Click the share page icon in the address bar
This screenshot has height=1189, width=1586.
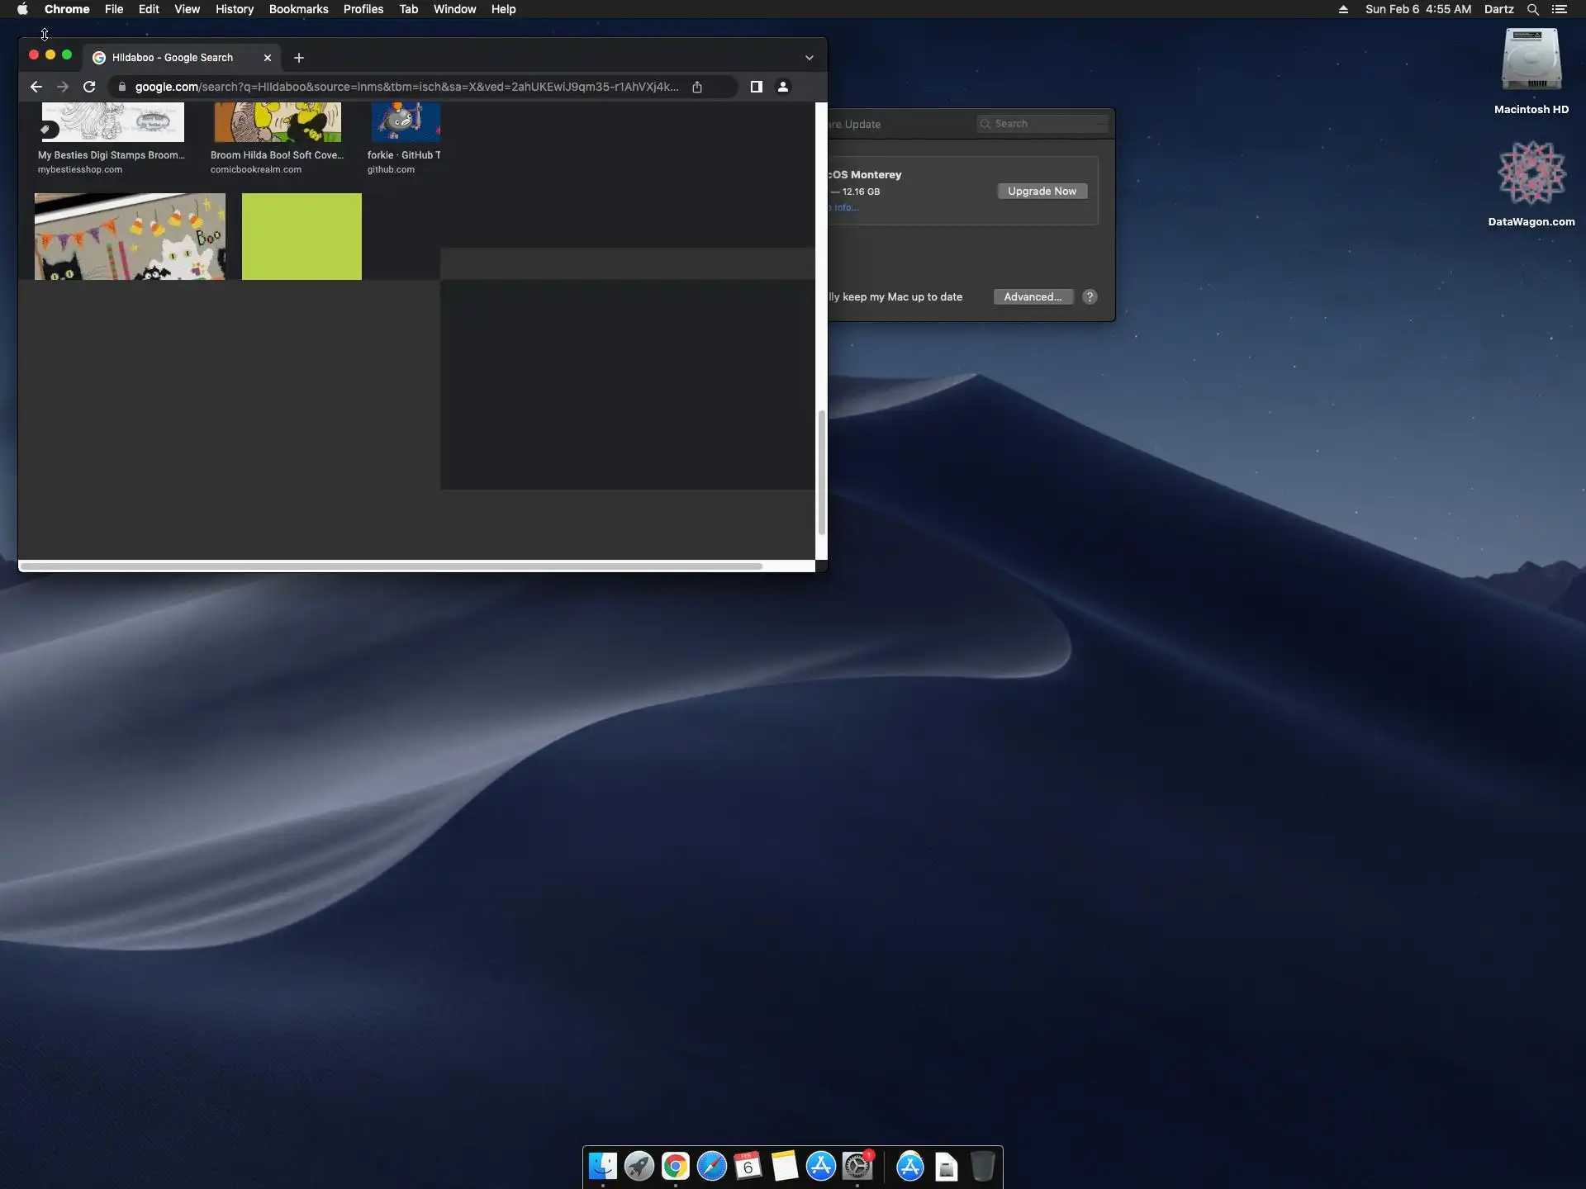pos(697,87)
